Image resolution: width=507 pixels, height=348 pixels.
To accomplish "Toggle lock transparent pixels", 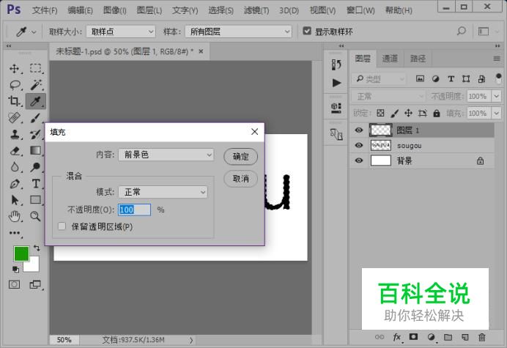I will 380,113.
